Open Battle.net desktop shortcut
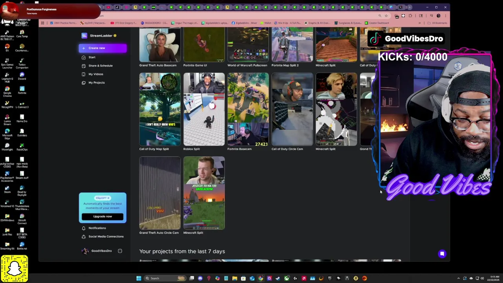 coord(22,246)
